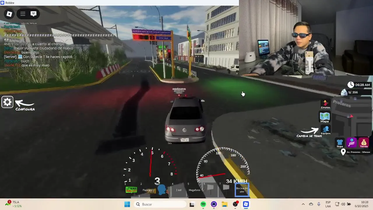Click the clock icon beside game time
Screen dimensions: 373x210
(351, 85)
